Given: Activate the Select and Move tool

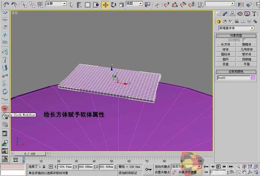Looking at the screenshot, I should click(105, 5).
